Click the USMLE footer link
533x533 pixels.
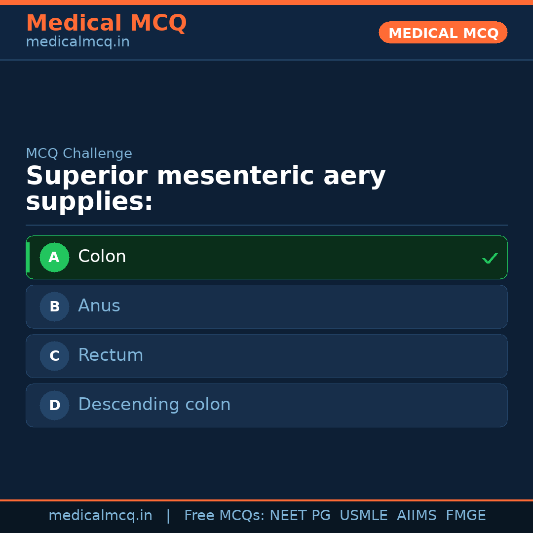click(x=364, y=515)
